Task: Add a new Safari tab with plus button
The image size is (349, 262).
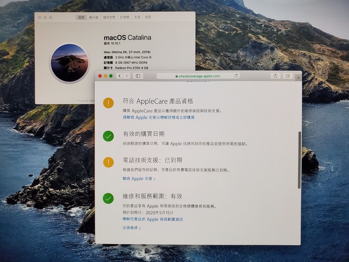Action: (298, 78)
